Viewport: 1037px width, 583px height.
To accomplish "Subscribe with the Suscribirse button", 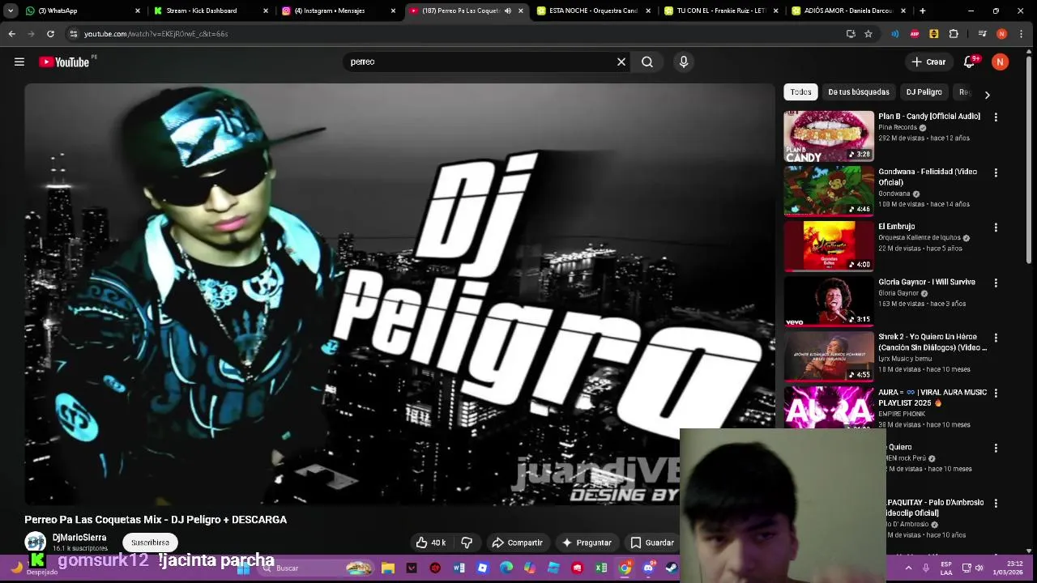I will point(150,543).
